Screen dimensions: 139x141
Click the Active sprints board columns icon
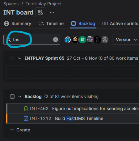point(105,23)
